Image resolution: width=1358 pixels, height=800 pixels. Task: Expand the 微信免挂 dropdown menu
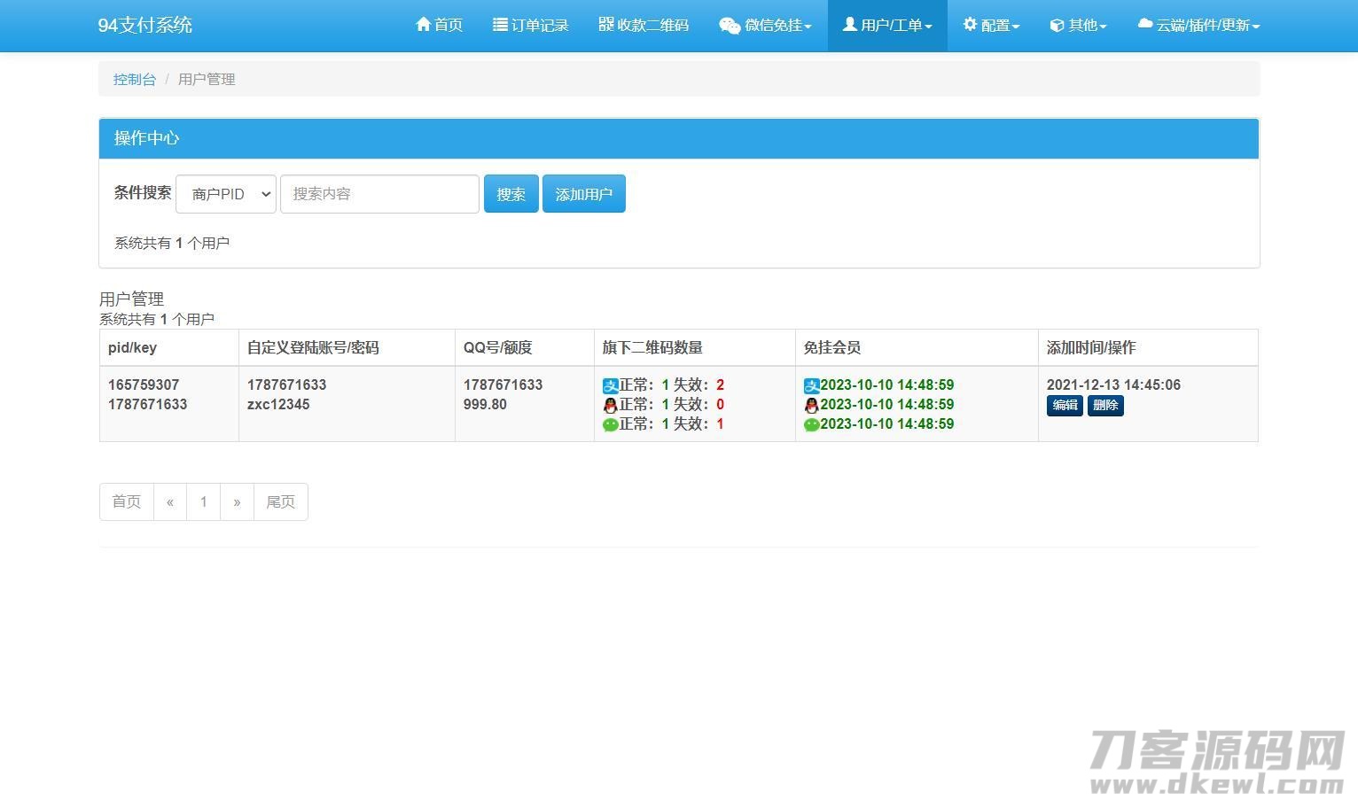(x=765, y=26)
